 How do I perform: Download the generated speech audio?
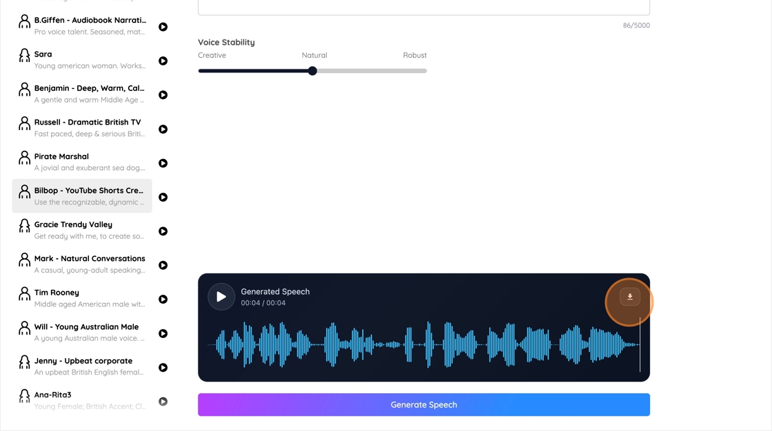click(x=630, y=297)
